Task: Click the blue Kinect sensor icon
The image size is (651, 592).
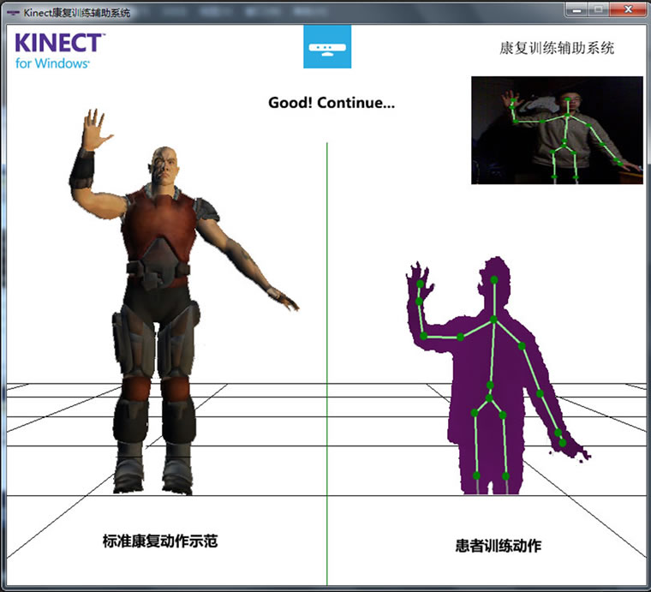Action: pos(327,46)
